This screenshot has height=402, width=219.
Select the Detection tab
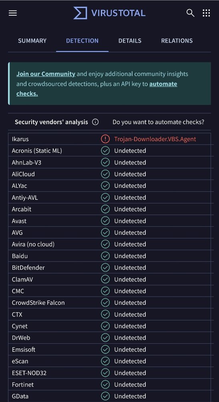pos(82,41)
